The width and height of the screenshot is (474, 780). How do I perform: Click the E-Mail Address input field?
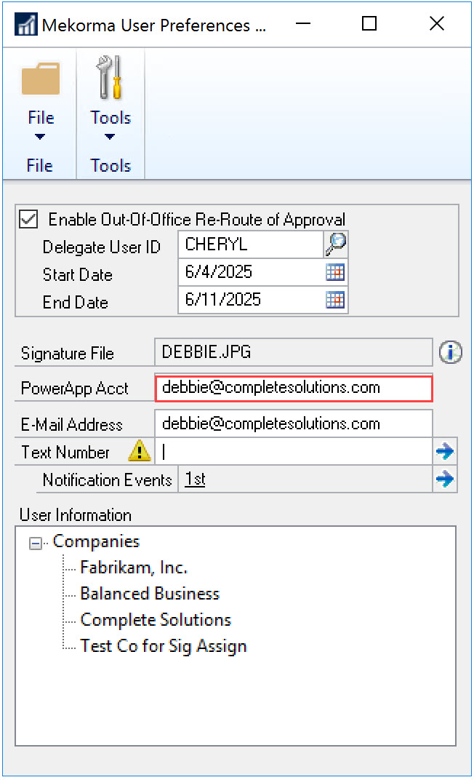[294, 423]
